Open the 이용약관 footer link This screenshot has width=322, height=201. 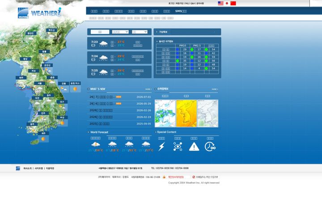[50, 168]
